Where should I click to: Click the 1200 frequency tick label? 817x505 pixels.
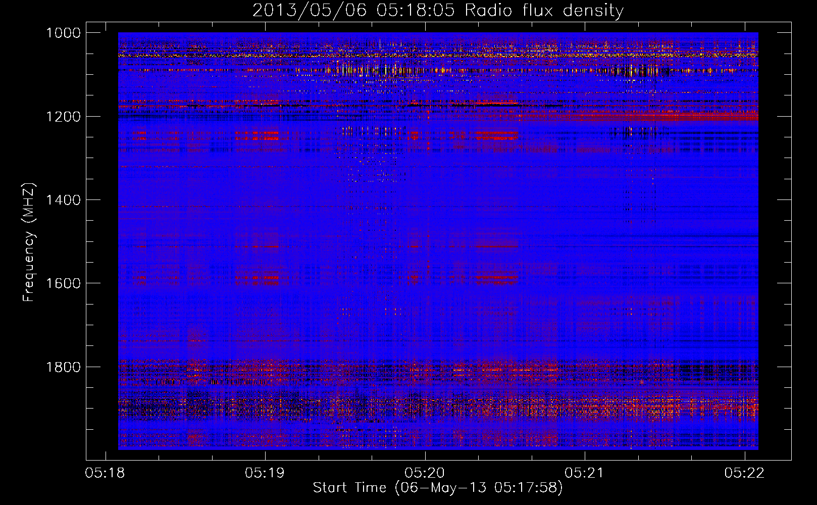pos(63,117)
